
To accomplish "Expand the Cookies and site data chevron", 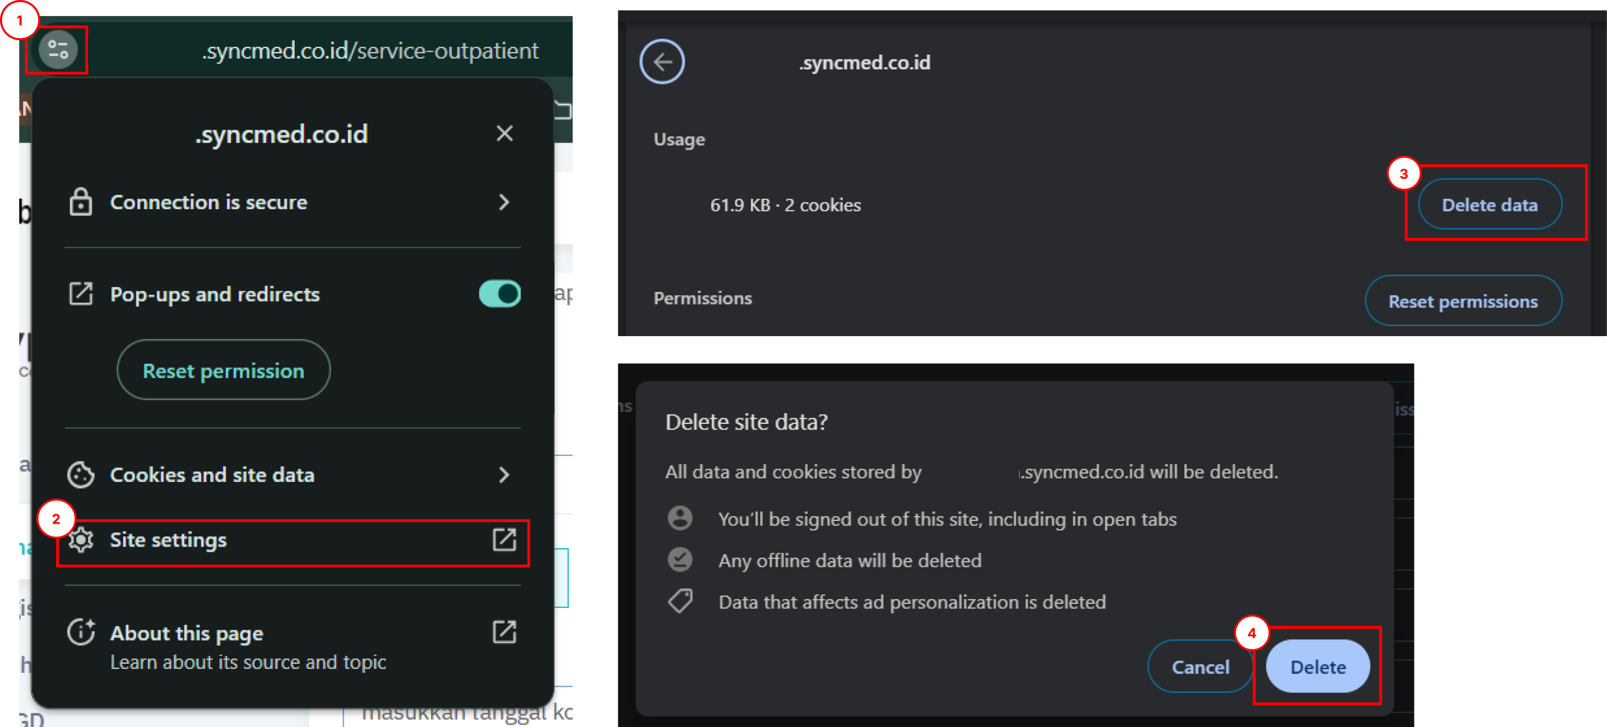I will (504, 475).
